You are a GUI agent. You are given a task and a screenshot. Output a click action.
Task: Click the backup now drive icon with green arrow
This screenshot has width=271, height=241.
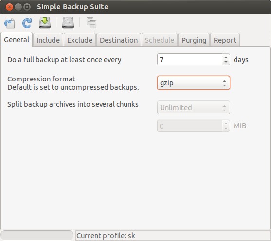point(45,23)
